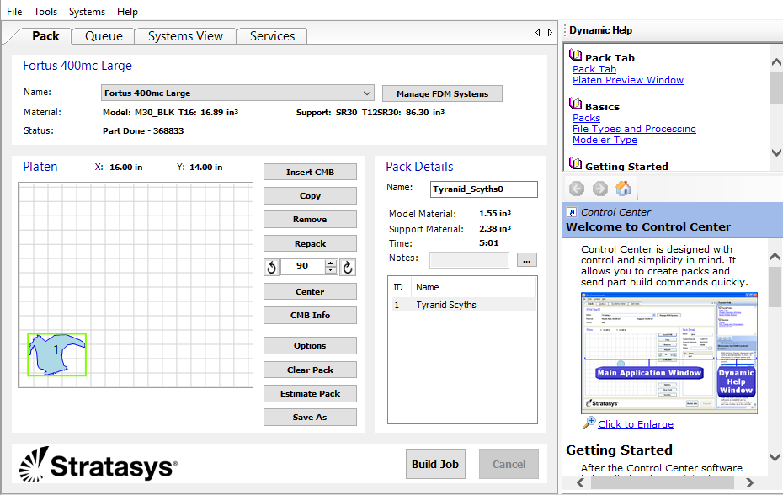Screen dimensions: 783x495
Task: Click the Basics book icon
Action: pyautogui.click(x=575, y=104)
